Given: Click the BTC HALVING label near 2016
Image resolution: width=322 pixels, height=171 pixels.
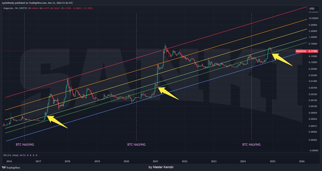Looking at the screenshot, I should coord(25,144).
